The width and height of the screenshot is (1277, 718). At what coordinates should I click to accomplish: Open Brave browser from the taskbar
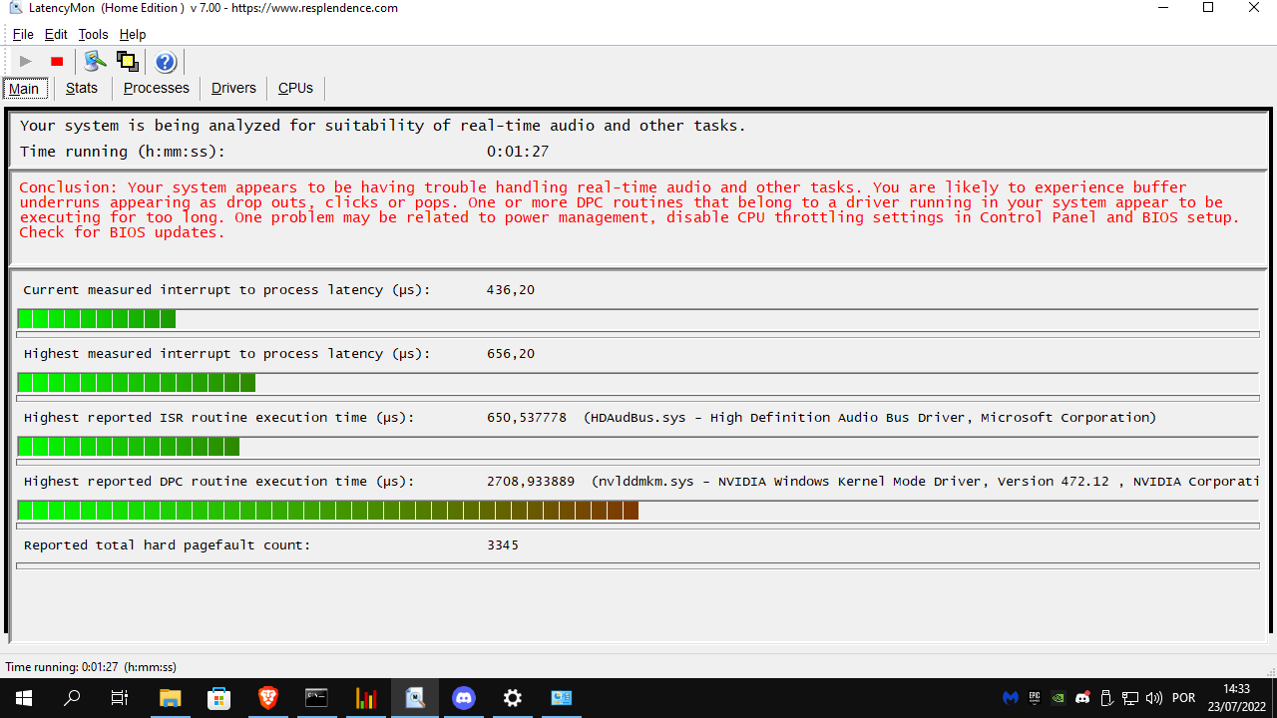[267, 698]
